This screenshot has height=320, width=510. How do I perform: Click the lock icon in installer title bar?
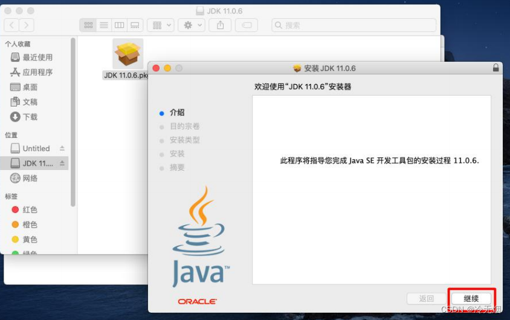[495, 68]
